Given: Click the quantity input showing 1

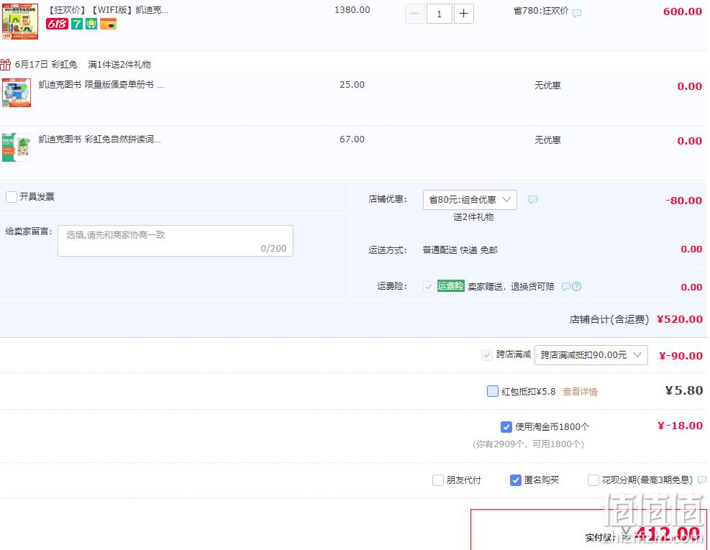Looking at the screenshot, I should coord(440,14).
